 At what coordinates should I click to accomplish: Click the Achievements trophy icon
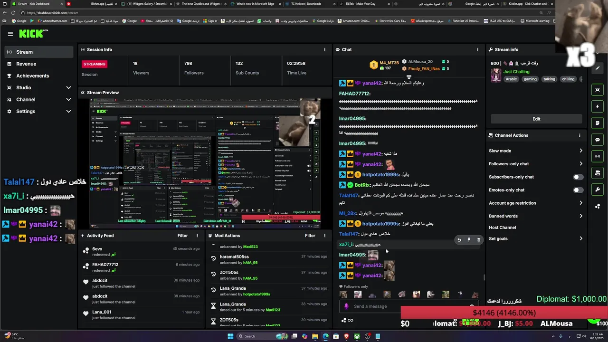pos(9,76)
